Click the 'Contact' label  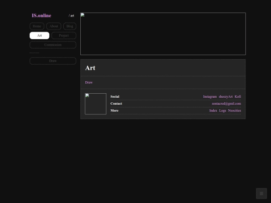(116, 104)
